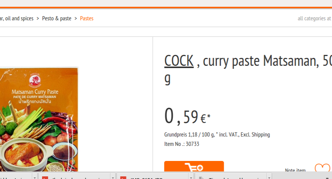
Task: Expand options arrow for fourth download item
Action: click(x=269, y=177)
